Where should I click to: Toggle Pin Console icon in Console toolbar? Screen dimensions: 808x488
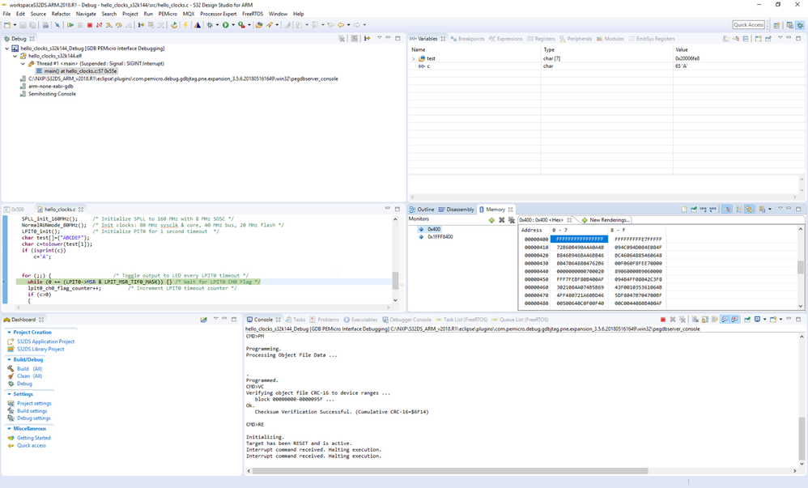pos(747,320)
